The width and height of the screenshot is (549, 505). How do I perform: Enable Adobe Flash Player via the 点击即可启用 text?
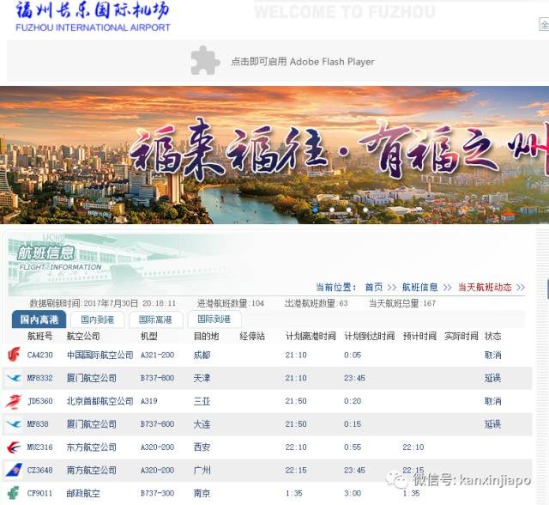click(x=302, y=62)
